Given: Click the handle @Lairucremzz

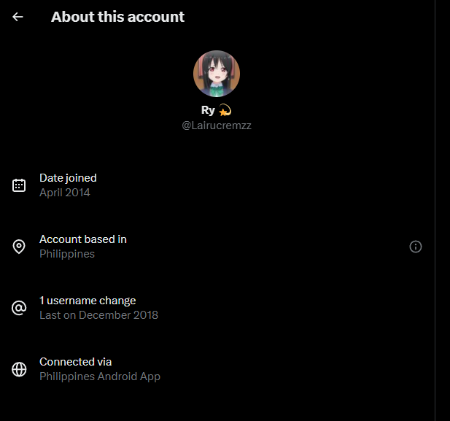Looking at the screenshot, I should [x=217, y=125].
